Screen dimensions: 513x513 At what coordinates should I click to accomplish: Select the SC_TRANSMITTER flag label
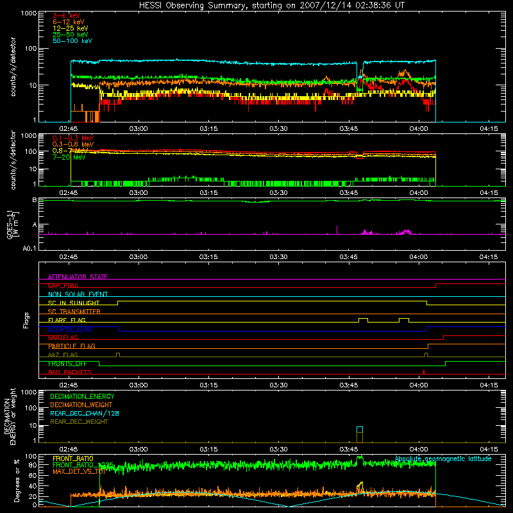coord(74,311)
